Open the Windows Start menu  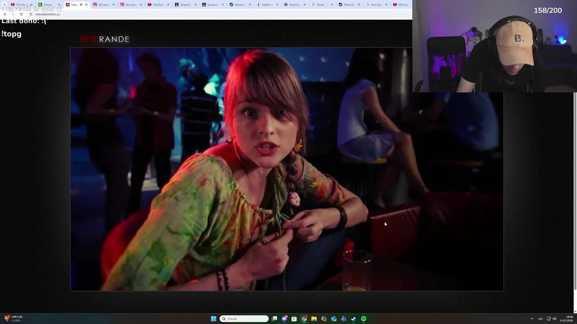point(213,319)
